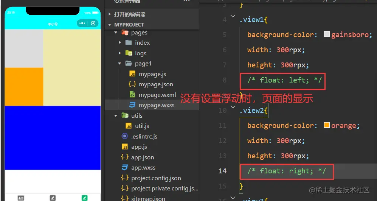Screen dimensions: 377x201
Task: Click the green WXML icon beside mypage.wxml
Action: (132, 95)
